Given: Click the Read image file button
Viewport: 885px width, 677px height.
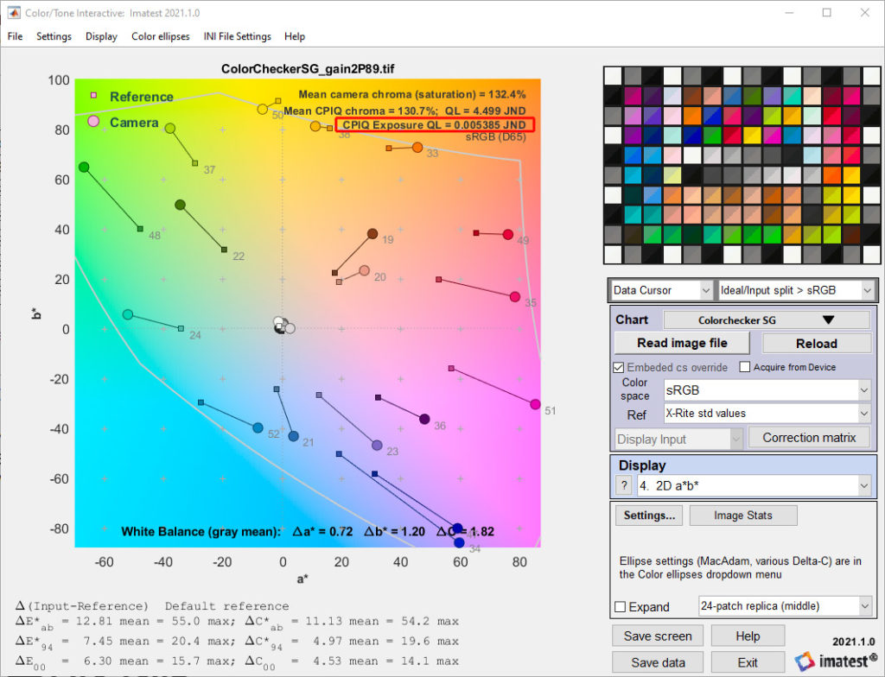Looking at the screenshot, I should coord(682,343).
